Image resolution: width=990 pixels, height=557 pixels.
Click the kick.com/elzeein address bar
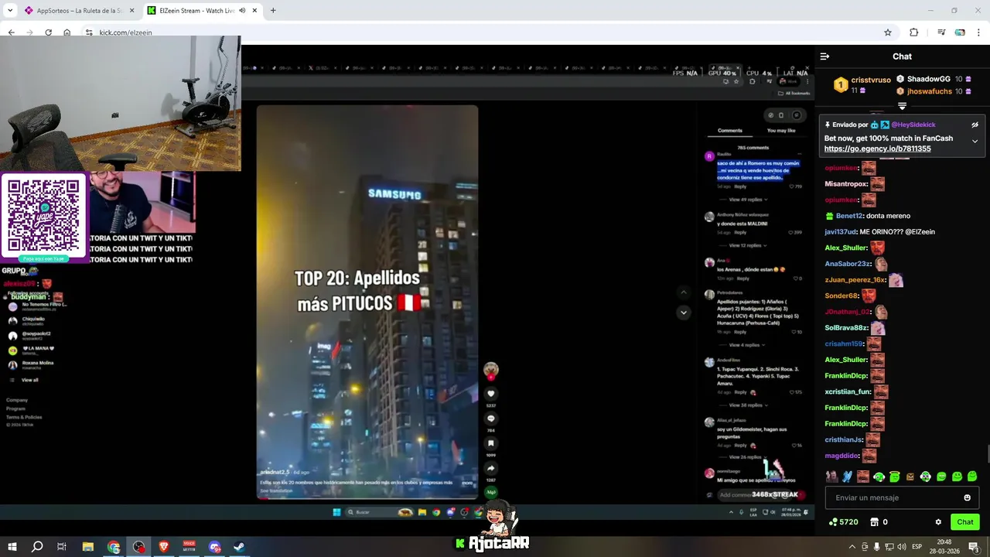pyautogui.click(x=125, y=32)
